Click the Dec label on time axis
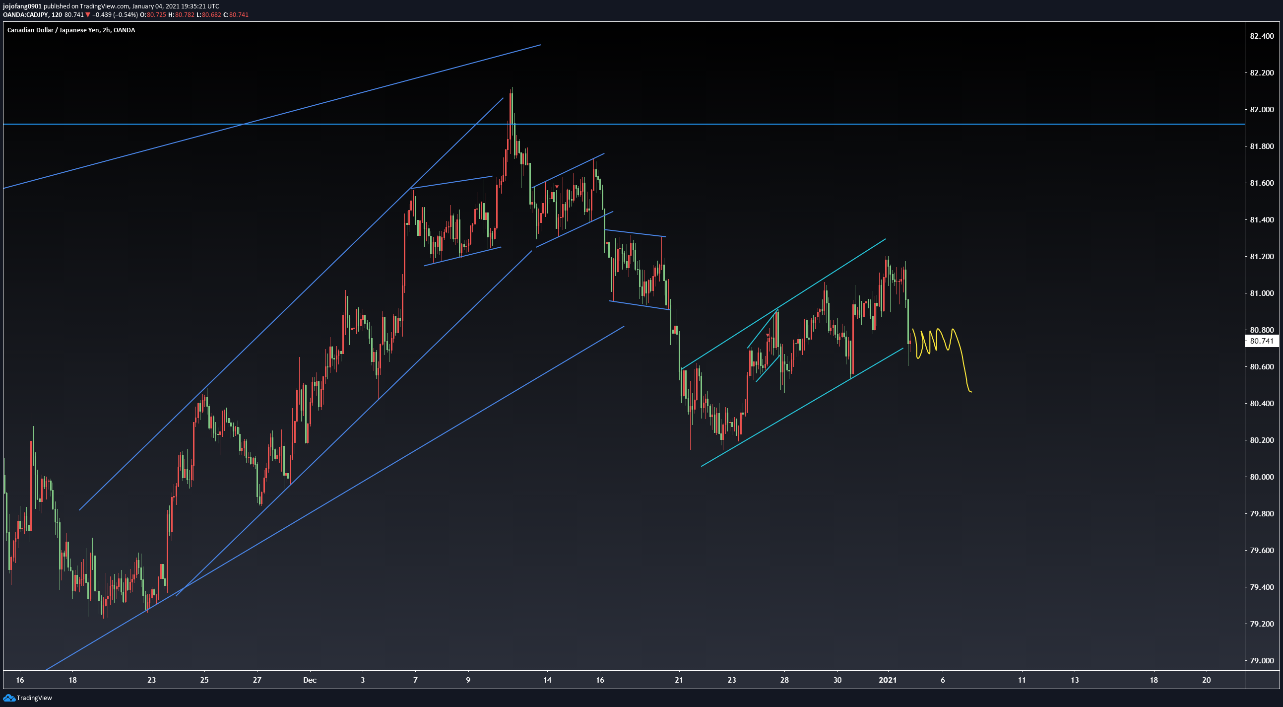 310,680
